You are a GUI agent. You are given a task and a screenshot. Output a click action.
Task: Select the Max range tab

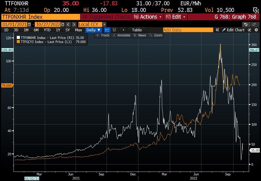[x=79, y=30]
